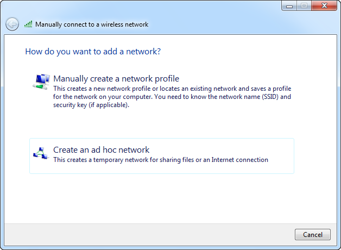The width and height of the screenshot is (341, 250).
Task: Minimize the wireless network wizard window
Action: point(289,6)
